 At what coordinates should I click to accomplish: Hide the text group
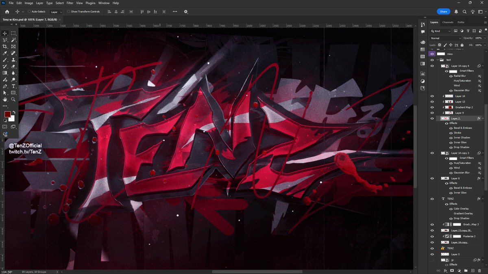[x=432, y=60]
